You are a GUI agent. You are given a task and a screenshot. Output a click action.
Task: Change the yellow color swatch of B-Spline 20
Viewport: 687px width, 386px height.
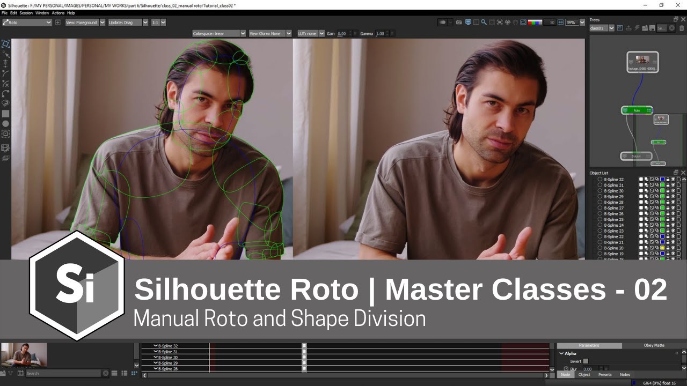pyautogui.click(x=662, y=248)
